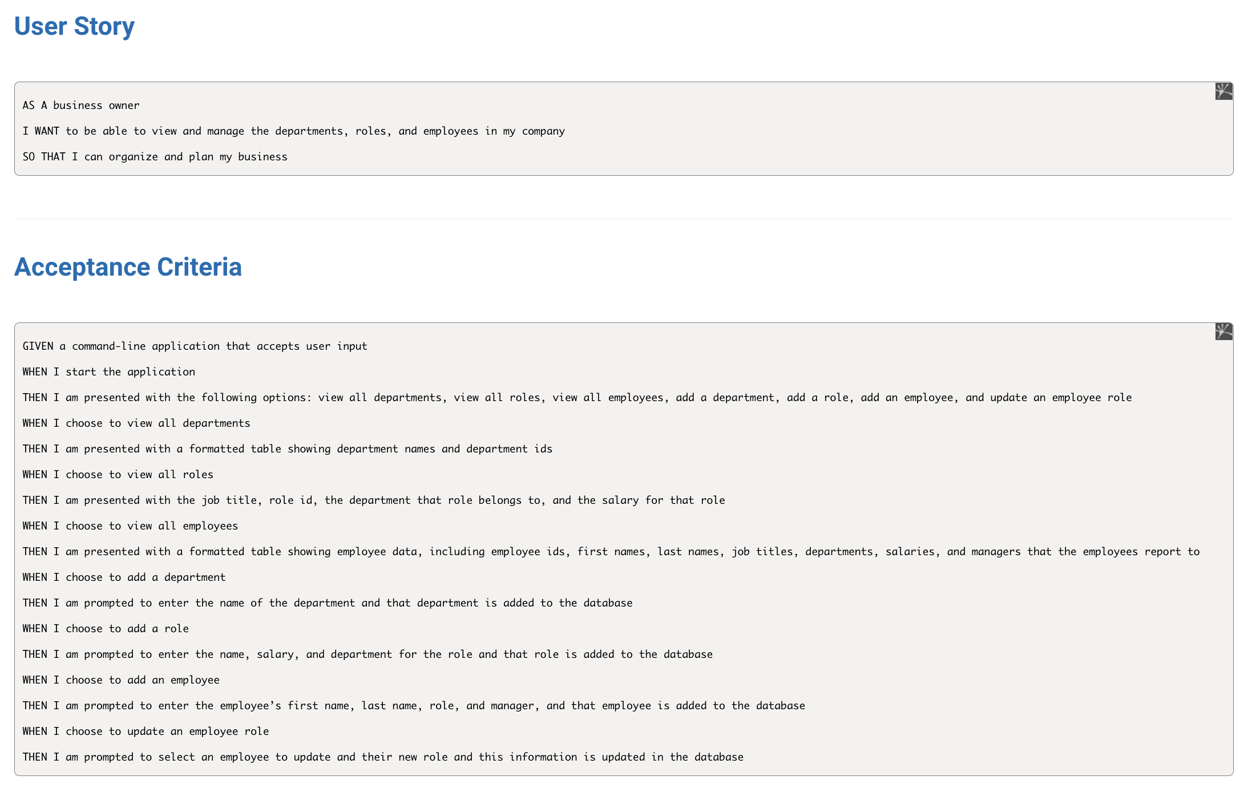Click the line about department names and department ids
This screenshot has height=800, width=1260.
point(288,449)
